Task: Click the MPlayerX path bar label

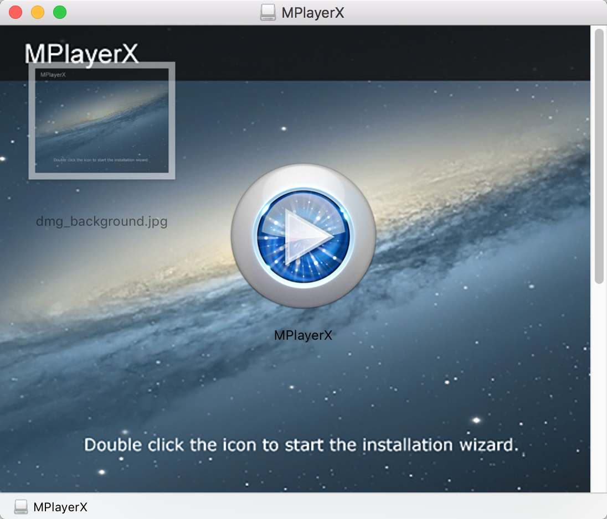Action: 60,507
